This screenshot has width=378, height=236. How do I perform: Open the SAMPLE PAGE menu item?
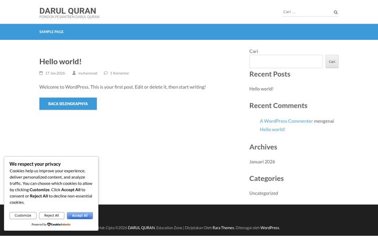[x=51, y=32]
